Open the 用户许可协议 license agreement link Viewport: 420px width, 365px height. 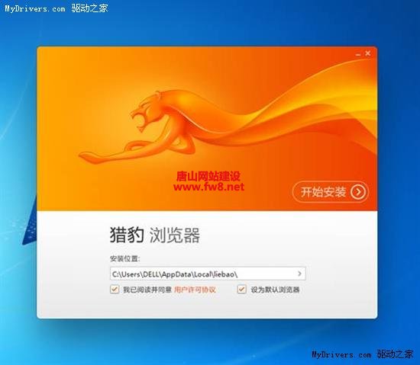coord(195,290)
